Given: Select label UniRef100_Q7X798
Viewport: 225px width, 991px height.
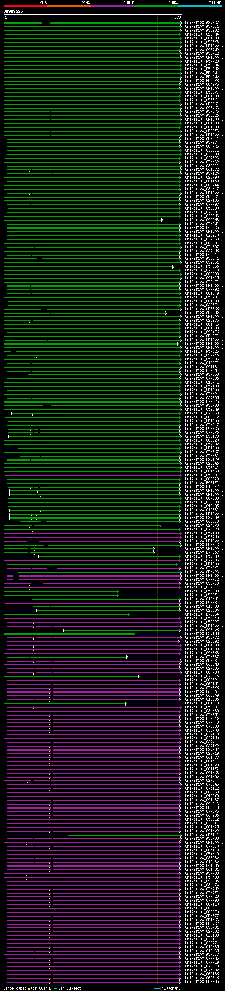Looking at the screenshot, I should point(202,900).
